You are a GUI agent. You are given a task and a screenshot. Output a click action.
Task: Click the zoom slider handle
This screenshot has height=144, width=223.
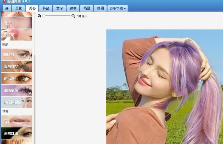tap(44, 16)
